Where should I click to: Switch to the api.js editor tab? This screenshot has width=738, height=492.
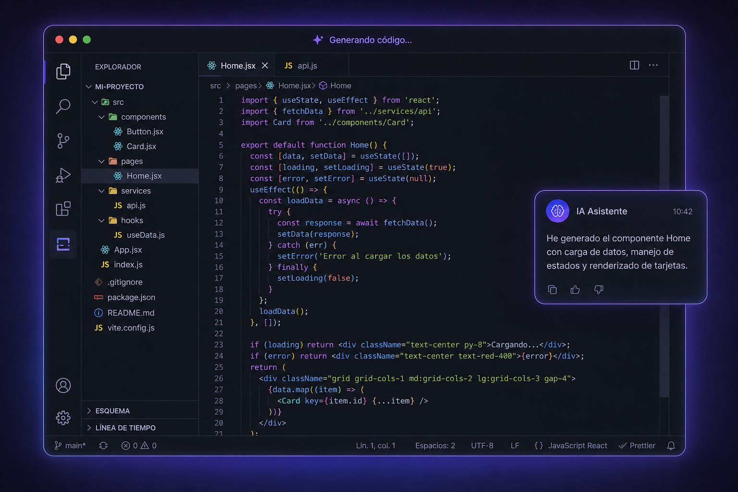[x=311, y=66]
